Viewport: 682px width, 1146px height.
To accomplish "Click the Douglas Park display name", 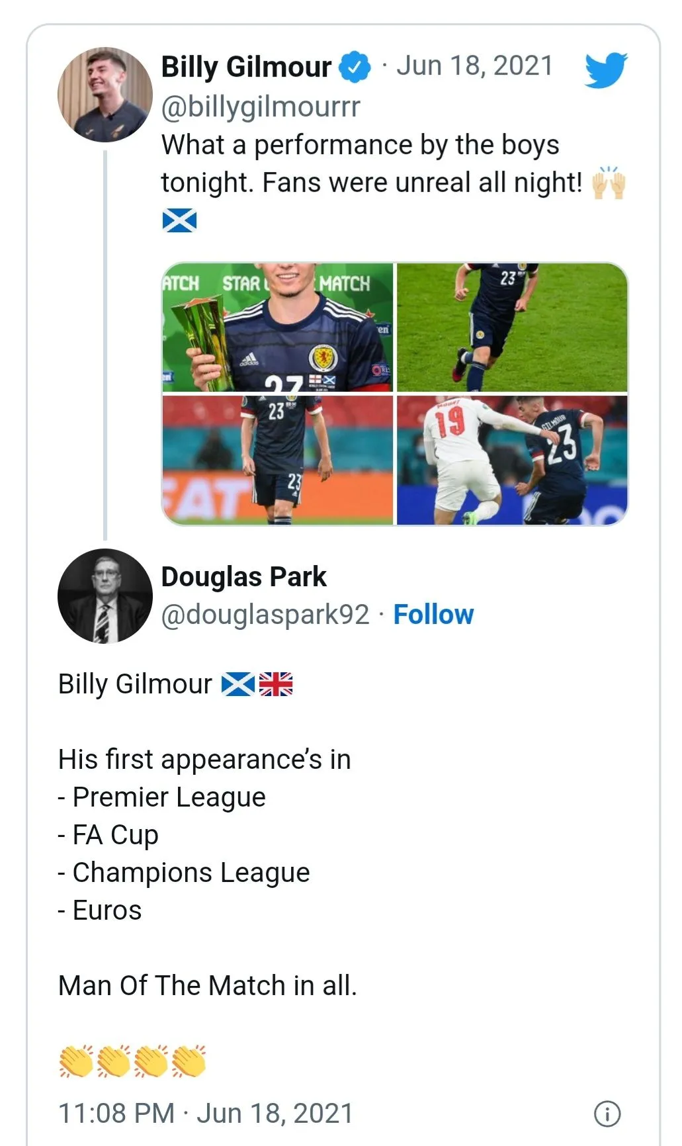I will coord(243,577).
